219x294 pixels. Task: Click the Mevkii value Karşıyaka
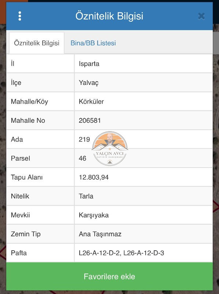click(x=94, y=215)
